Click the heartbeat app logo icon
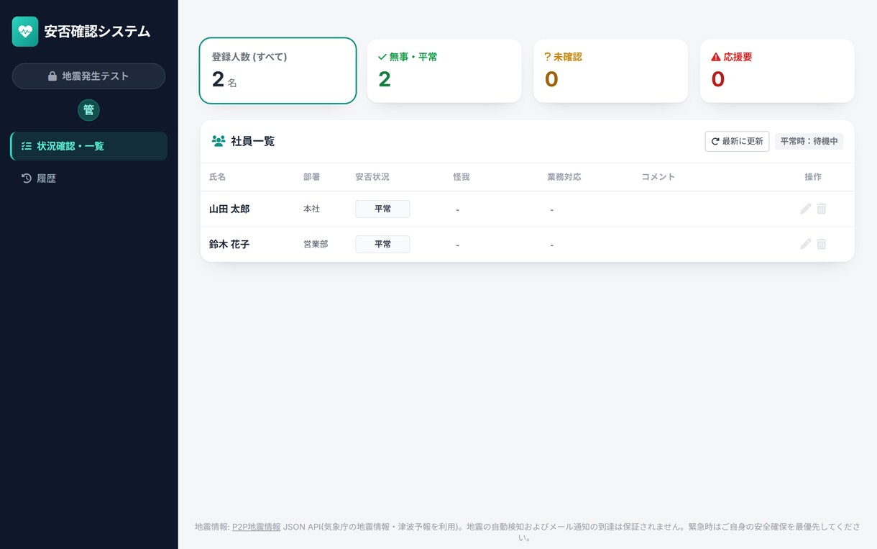 25,32
